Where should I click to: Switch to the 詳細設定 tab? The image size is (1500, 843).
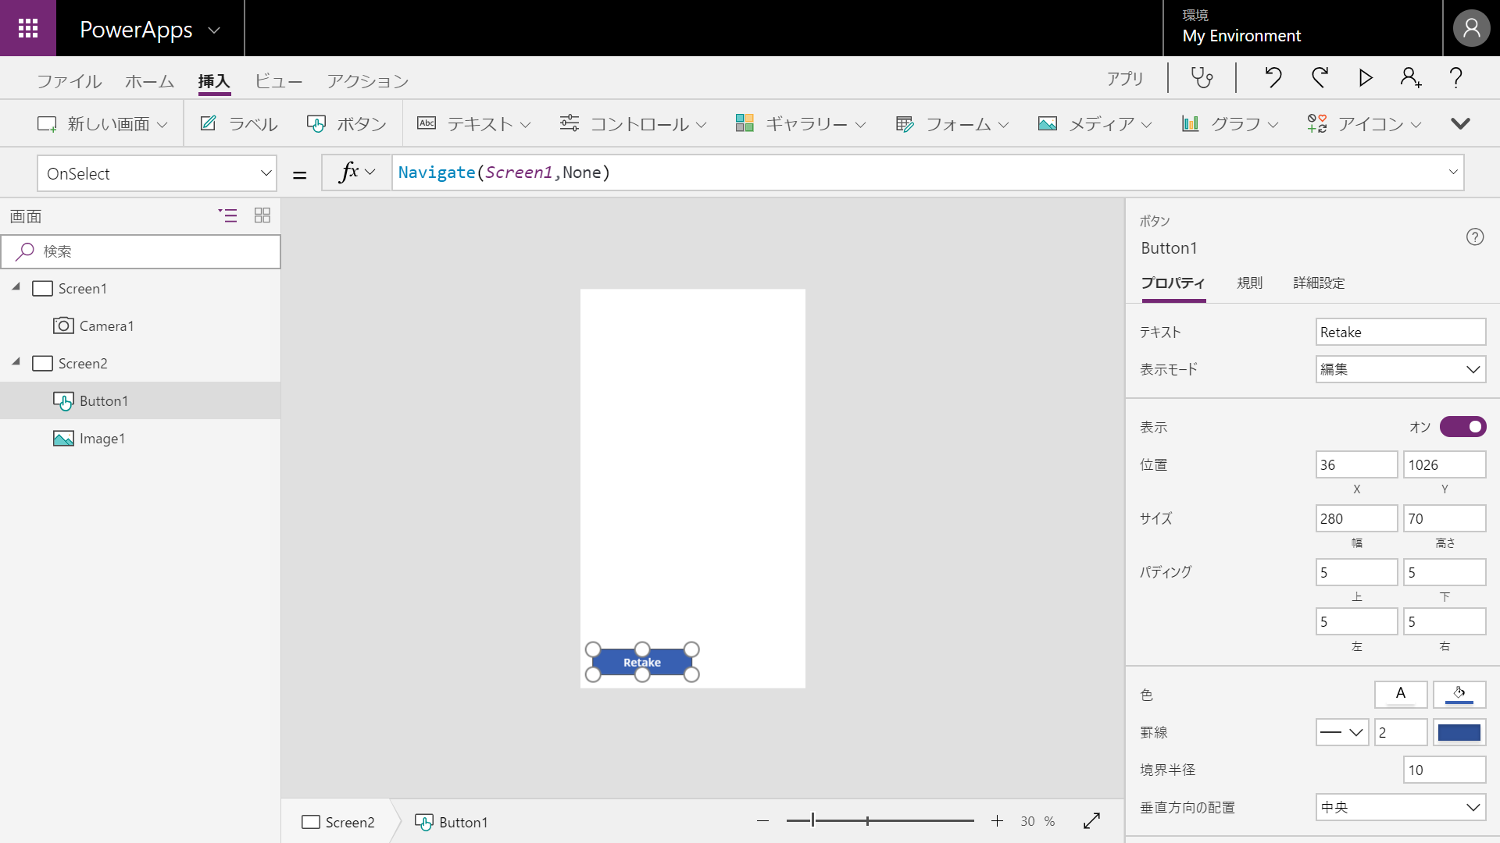click(1319, 283)
